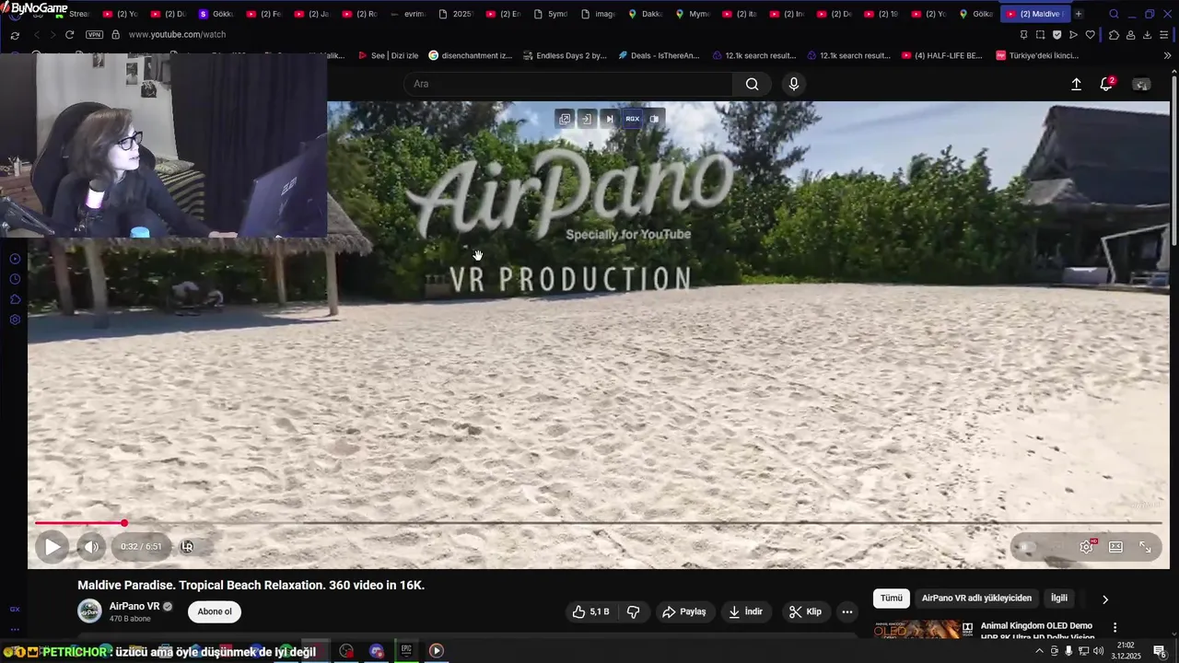Open the AirPano channel avatar
The height and width of the screenshot is (663, 1179).
point(89,611)
